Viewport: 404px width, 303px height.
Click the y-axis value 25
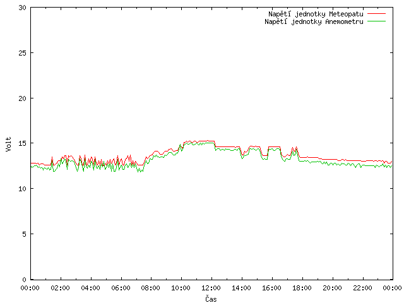point(23,53)
